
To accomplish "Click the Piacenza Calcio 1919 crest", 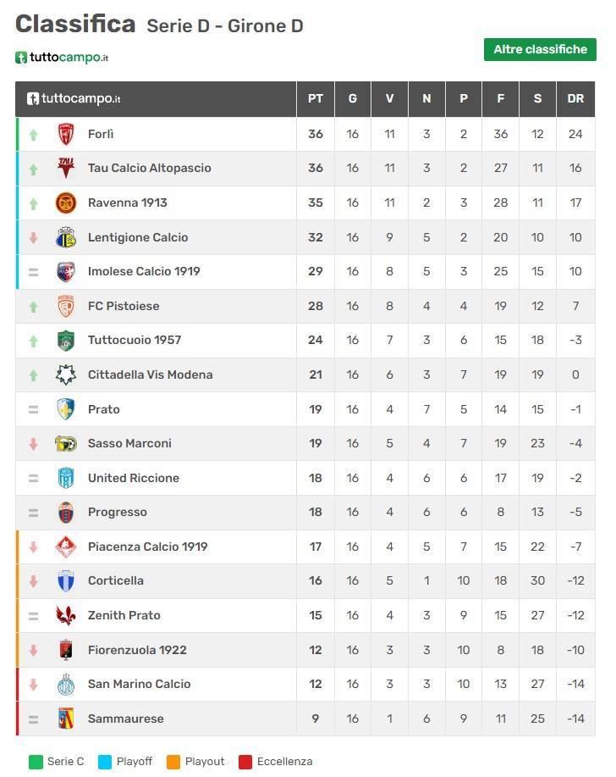I will click(x=66, y=547).
